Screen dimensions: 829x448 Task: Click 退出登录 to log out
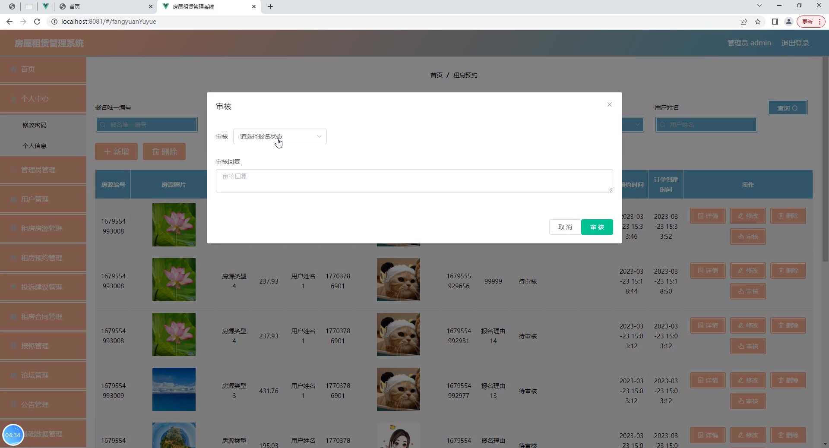795,43
